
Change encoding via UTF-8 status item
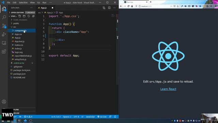(x=76, y=117)
